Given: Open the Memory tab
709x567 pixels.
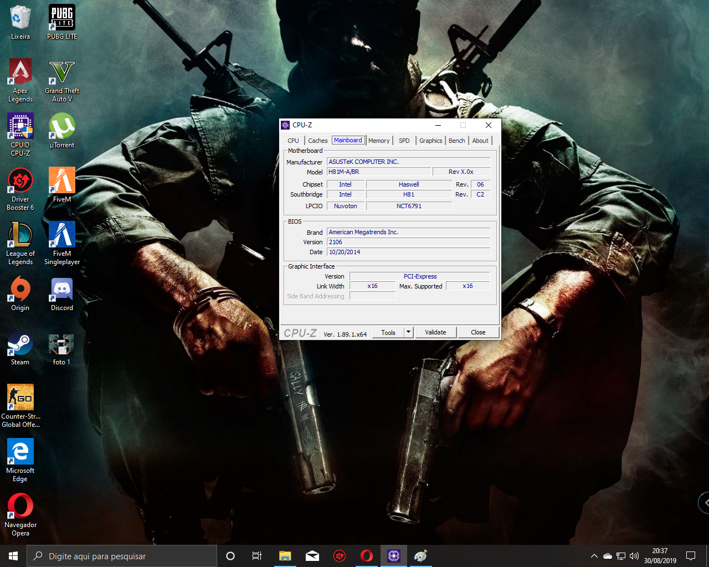Looking at the screenshot, I should coord(379,141).
